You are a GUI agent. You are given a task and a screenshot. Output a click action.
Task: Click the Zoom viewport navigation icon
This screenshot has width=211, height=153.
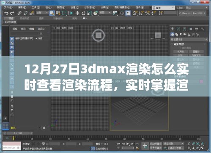click(x=189, y=144)
